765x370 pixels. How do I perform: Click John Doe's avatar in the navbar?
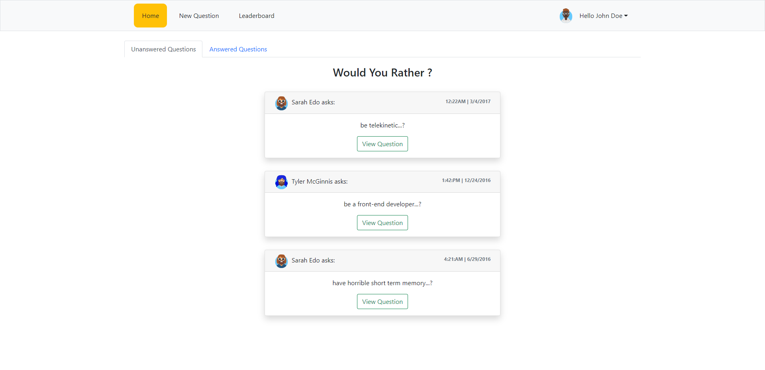coord(566,16)
